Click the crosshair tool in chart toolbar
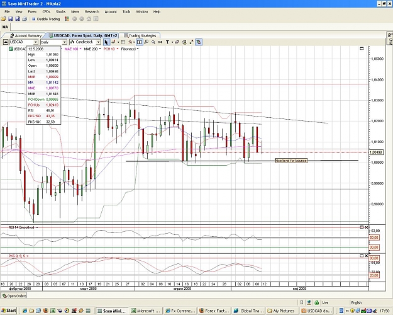The image size is (393, 315). (x=113, y=42)
